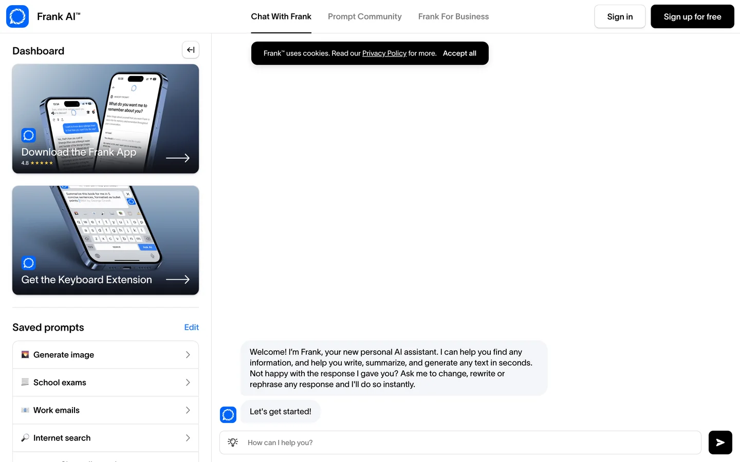
Task: Click the Frank avatar icon beside chat message
Action: coord(228,414)
